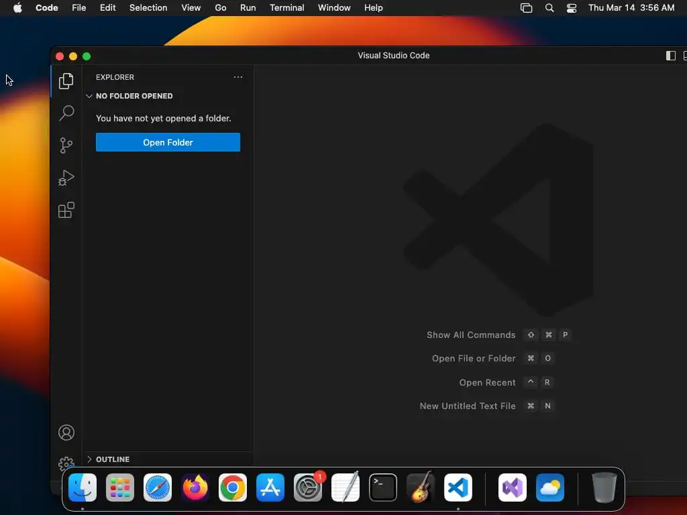Open the Run menu

tap(248, 8)
